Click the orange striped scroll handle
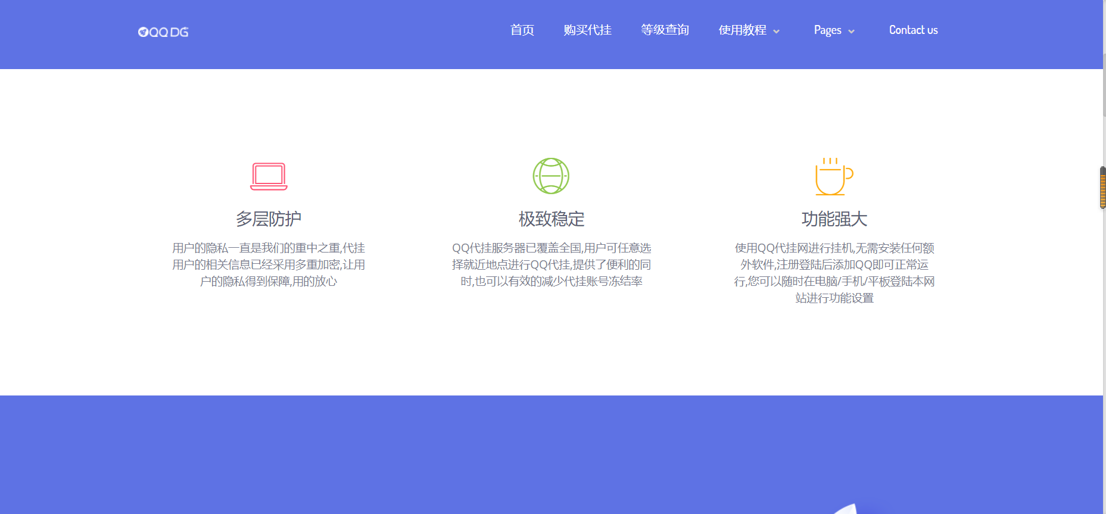Viewport: 1106px width, 514px height. pos(1102,188)
